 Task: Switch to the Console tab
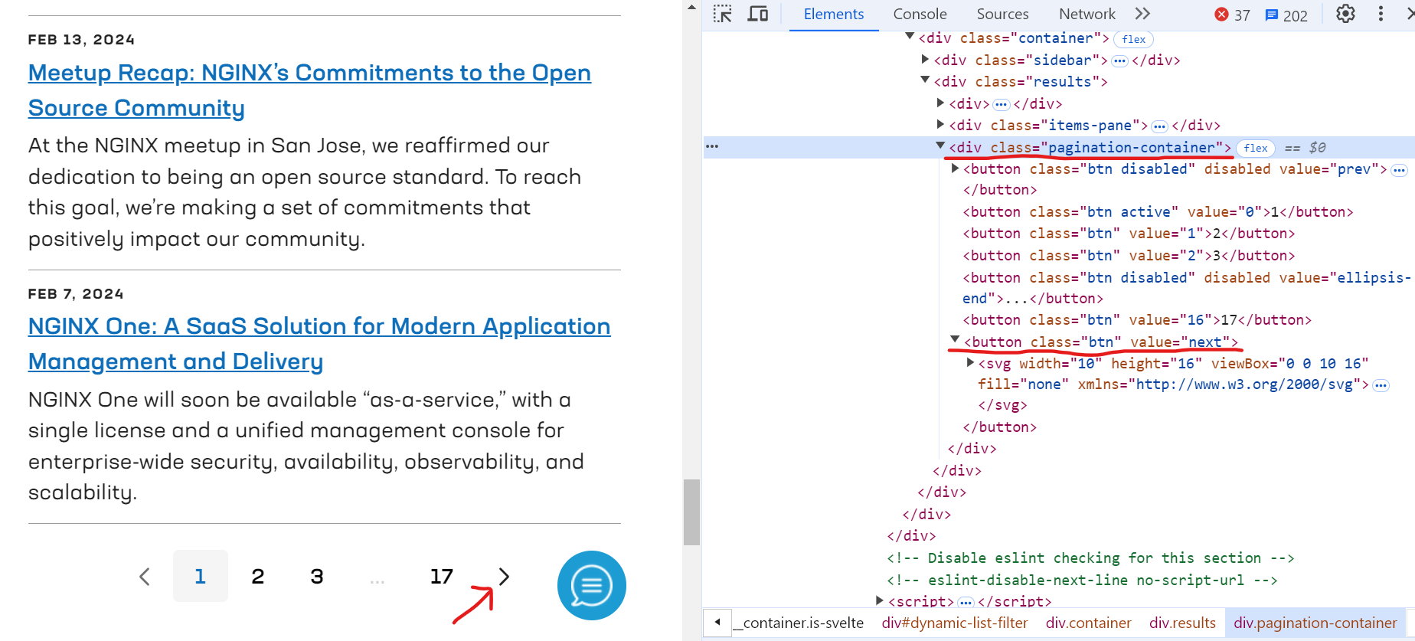coord(920,15)
